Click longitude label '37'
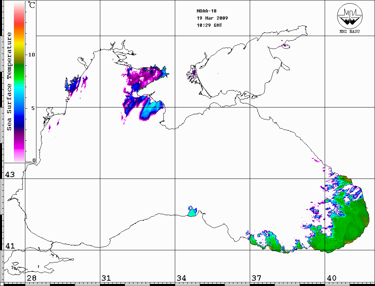 click(x=257, y=278)
